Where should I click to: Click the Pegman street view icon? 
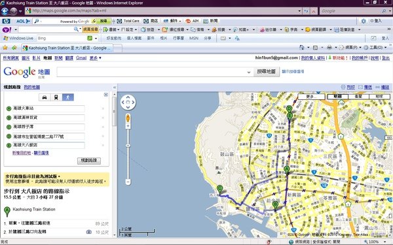click(x=128, y=118)
